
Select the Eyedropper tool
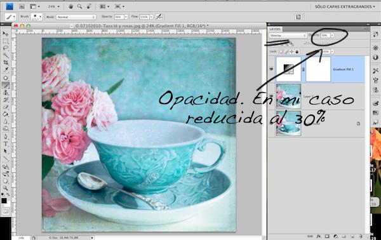[x=5, y=70]
